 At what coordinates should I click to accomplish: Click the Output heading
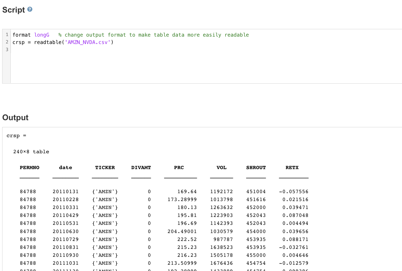(x=15, y=117)
